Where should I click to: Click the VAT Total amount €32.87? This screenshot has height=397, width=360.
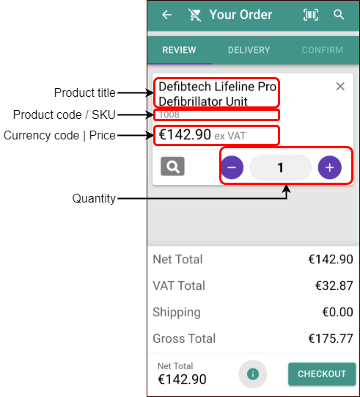pyautogui.click(x=334, y=286)
